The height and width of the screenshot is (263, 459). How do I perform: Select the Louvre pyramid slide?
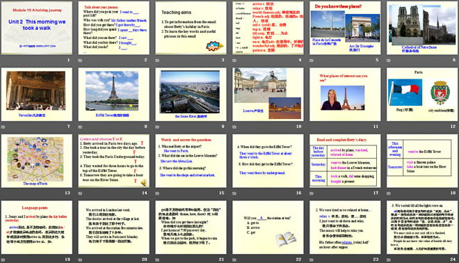[x=268, y=95]
